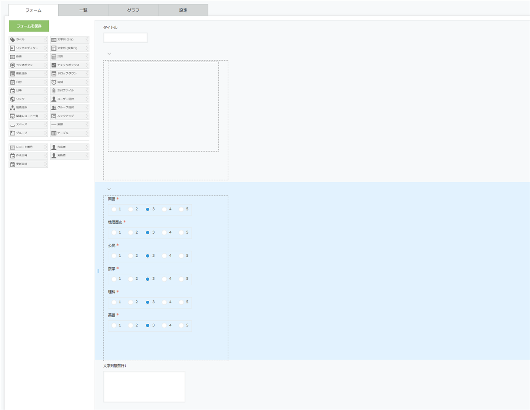
Task: Switch to the フォーム tab
Action: coord(33,10)
